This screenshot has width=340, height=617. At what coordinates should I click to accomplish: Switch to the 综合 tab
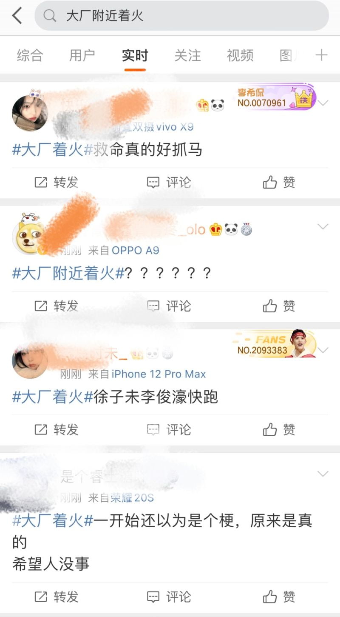[30, 55]
